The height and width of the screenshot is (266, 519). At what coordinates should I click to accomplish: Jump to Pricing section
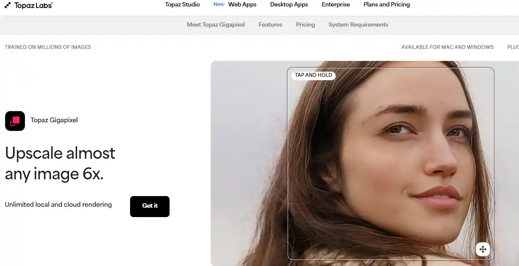click(305, 25)
